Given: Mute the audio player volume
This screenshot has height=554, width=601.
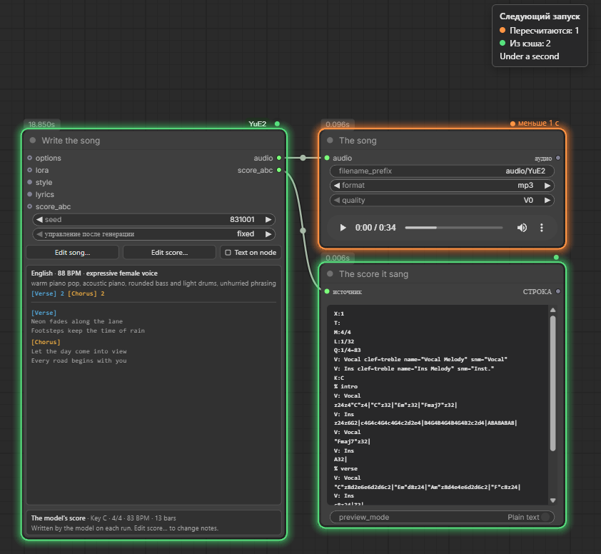Looking at the screenshot, I should point(522,228).
